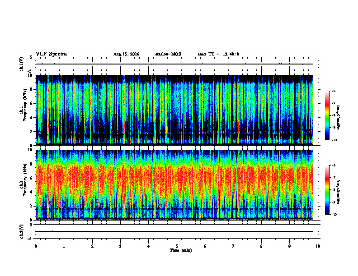Click time axis tick label "1"
This screenshot has height=276, width=358.
coord(64,246)
